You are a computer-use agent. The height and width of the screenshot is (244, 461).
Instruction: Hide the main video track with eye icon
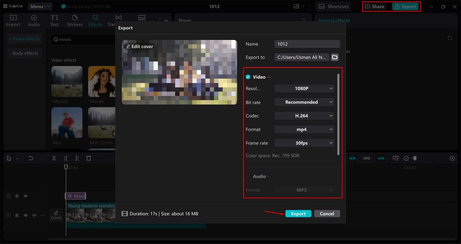click(26, 215)
